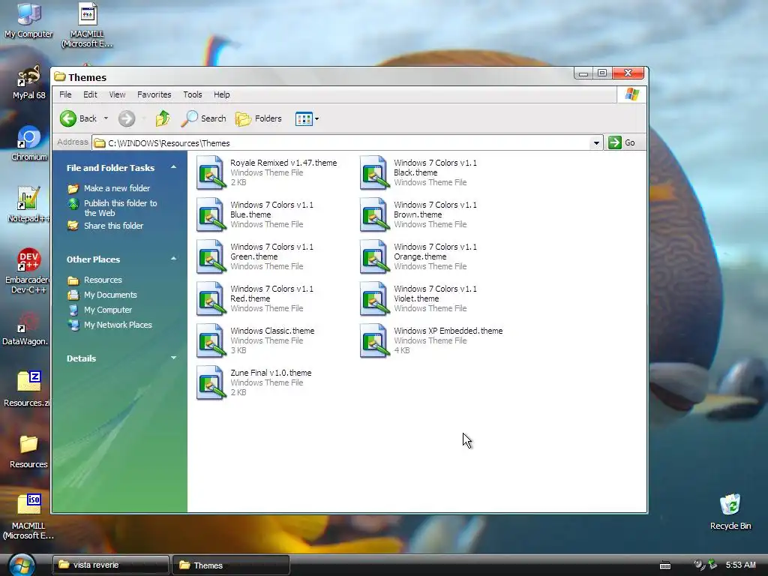This screenshot has height=576, width=768.
Task: Select the Zune Final v1.0 theme icon
Action: [x=211, y=382]
